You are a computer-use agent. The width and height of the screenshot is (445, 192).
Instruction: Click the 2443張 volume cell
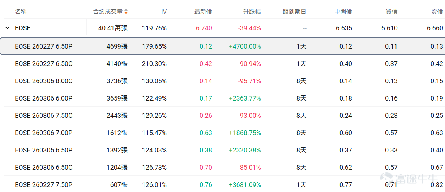pos(117,116)
